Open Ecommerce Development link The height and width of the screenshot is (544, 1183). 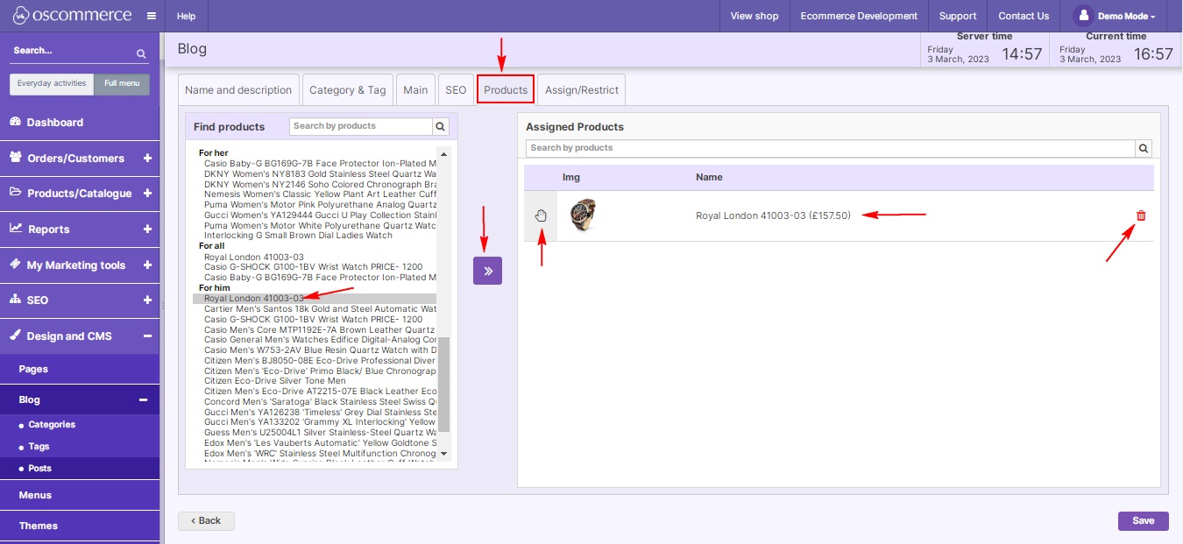pos(859,16)
